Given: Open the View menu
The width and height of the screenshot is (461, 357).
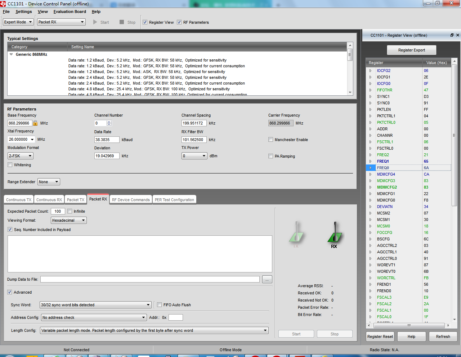Looking at the screenshot, I should pyautogui.click(x=43, y=12).
